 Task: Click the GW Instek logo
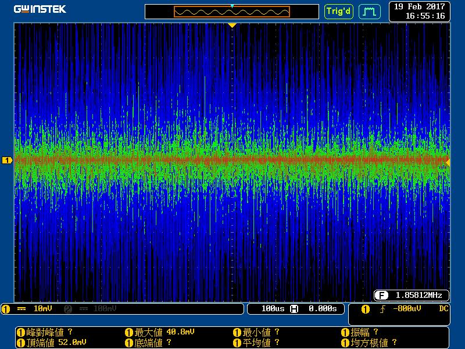click(x=40, y=9)
